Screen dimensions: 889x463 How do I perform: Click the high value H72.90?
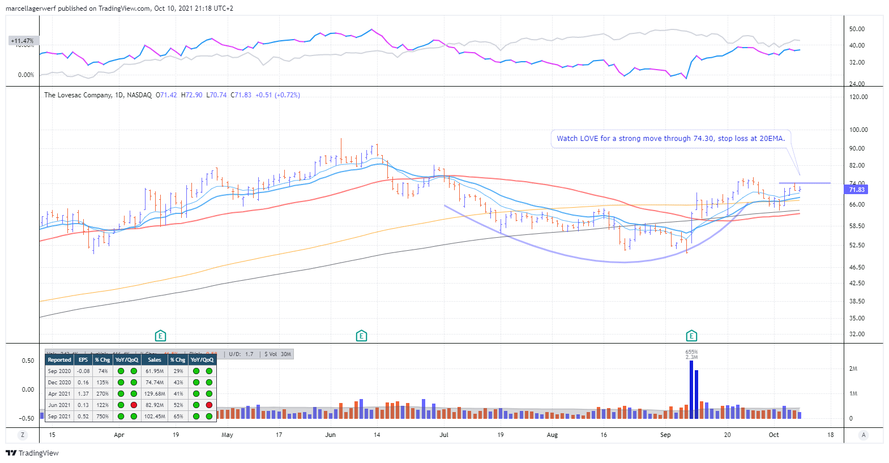point(191,95)
